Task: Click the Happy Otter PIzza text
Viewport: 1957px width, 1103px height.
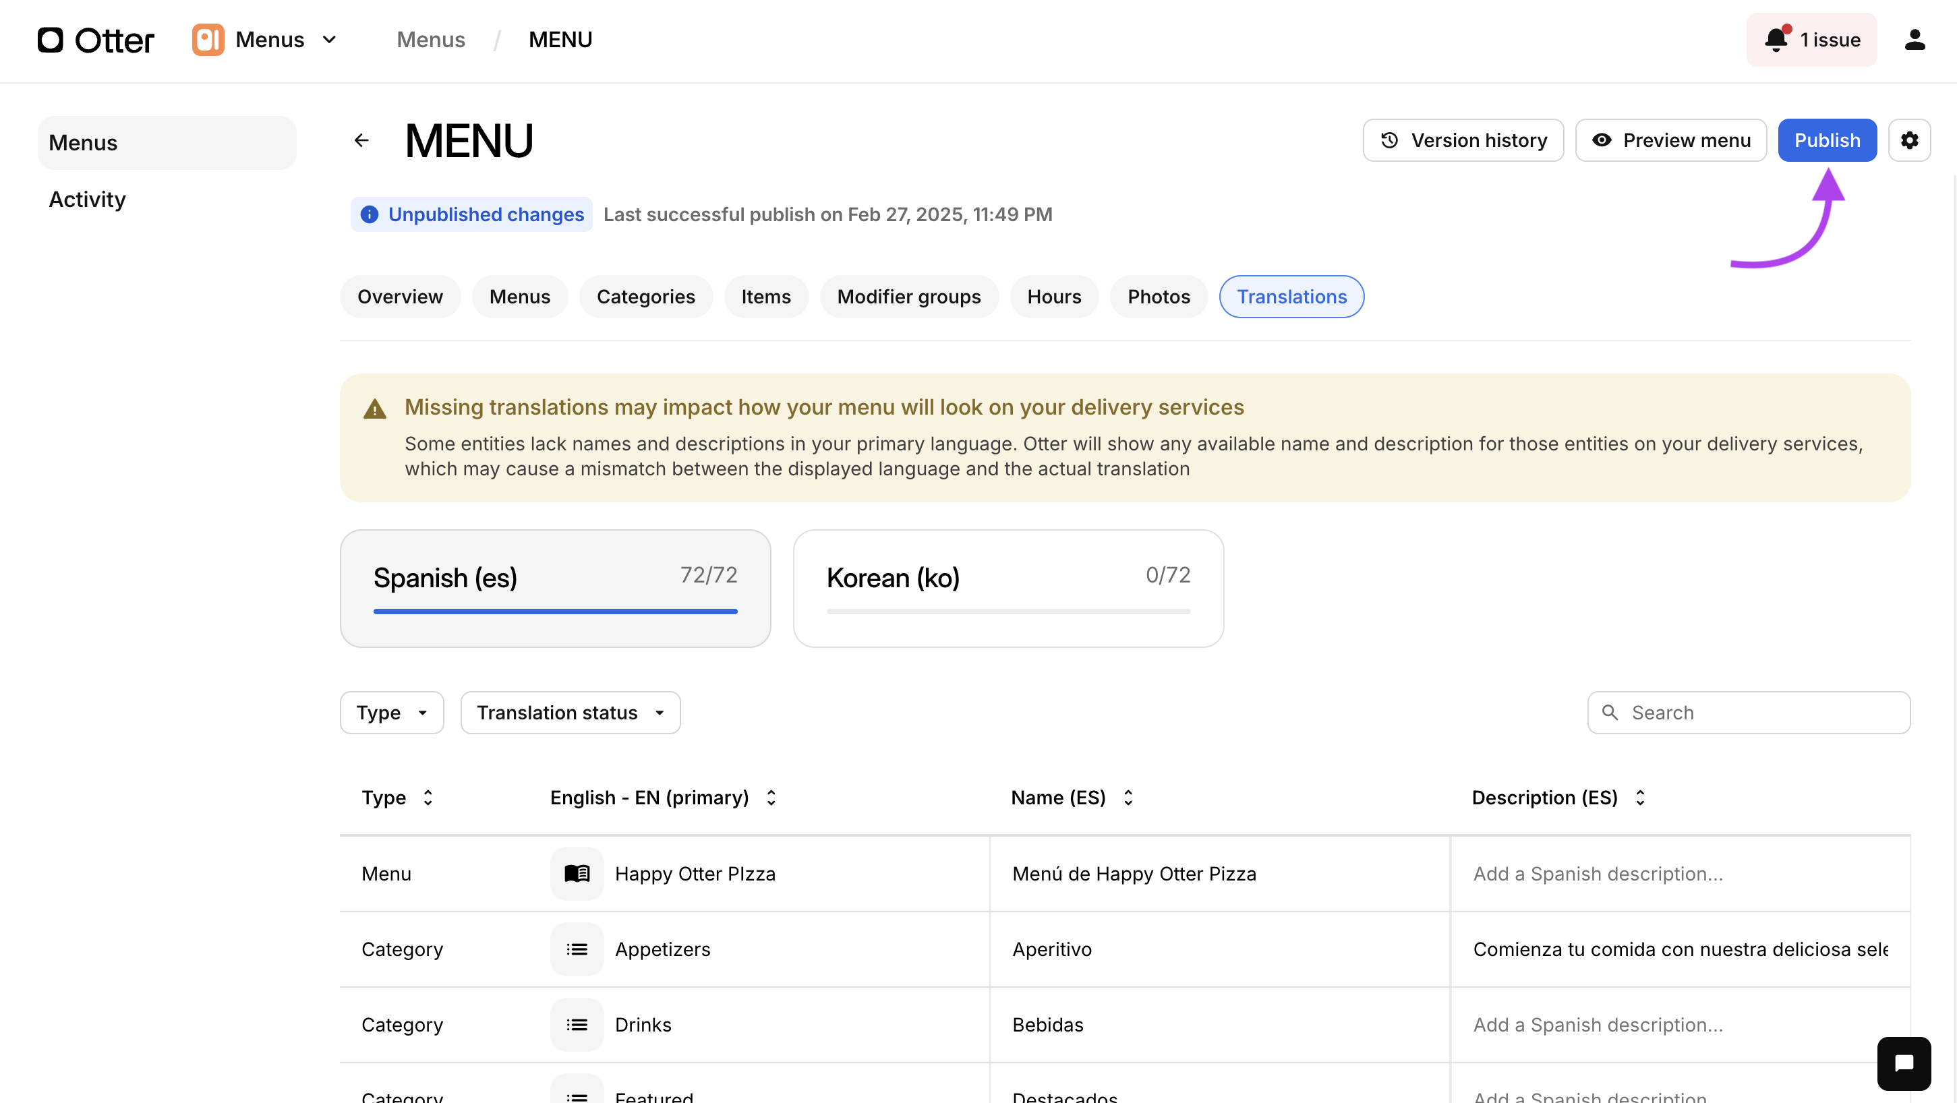Action: [x=695, y=874]
